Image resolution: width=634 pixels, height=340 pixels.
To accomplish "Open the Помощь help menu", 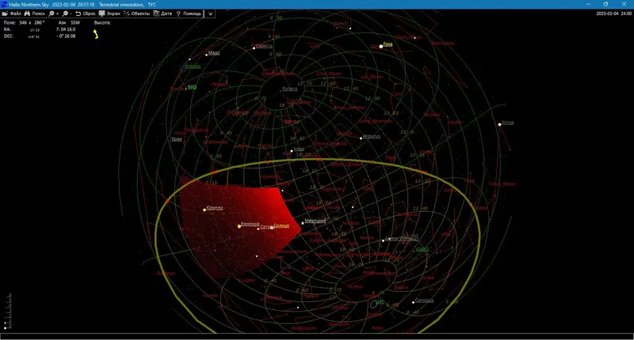I will pos(189,13).
